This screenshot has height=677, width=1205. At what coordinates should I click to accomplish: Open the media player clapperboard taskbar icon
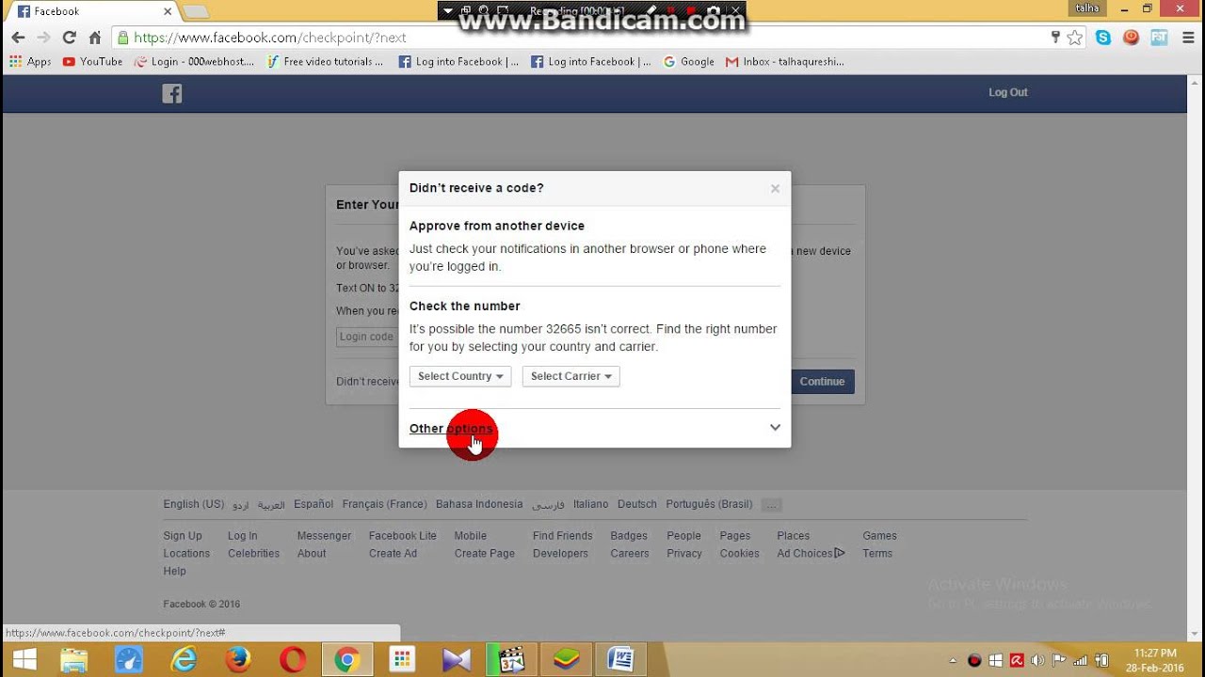pyautogui.click(x=511, y=660)
